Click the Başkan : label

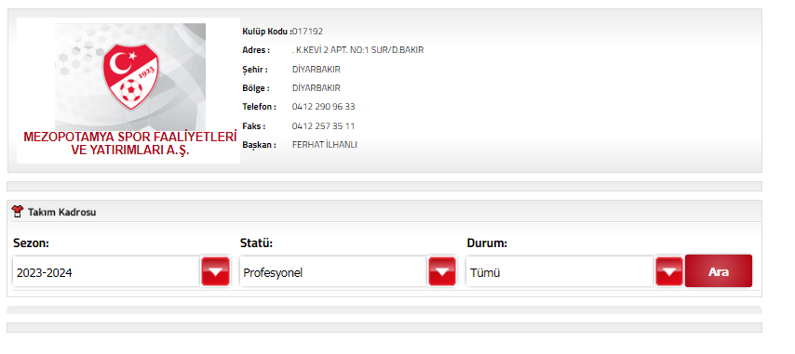tap(259, 145)
